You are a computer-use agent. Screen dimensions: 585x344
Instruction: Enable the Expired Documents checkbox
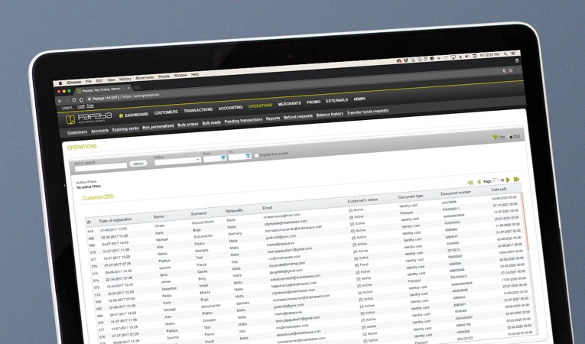[256, 154]
